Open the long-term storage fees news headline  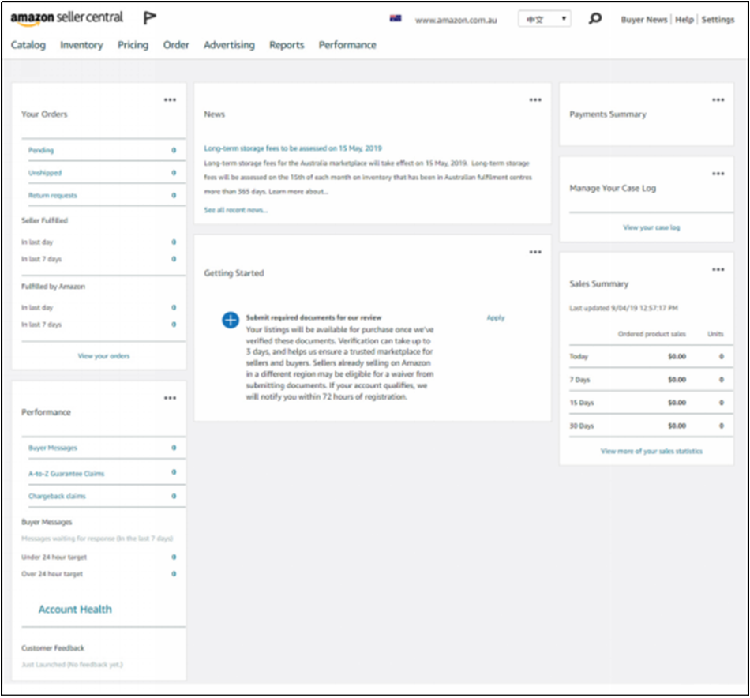pyautogui.click(x=292, y=148)
